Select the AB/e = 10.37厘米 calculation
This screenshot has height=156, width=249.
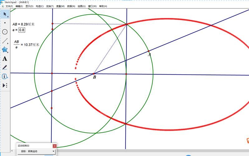point(26,45)
